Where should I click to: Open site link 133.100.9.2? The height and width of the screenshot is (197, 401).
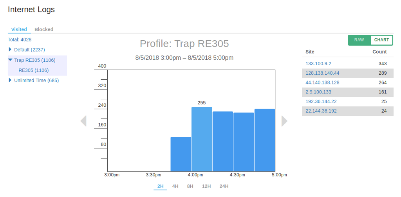click(318, 63)
